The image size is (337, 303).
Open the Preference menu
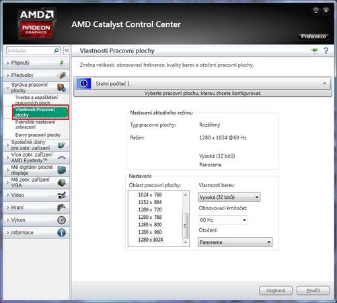pos(313,36)
